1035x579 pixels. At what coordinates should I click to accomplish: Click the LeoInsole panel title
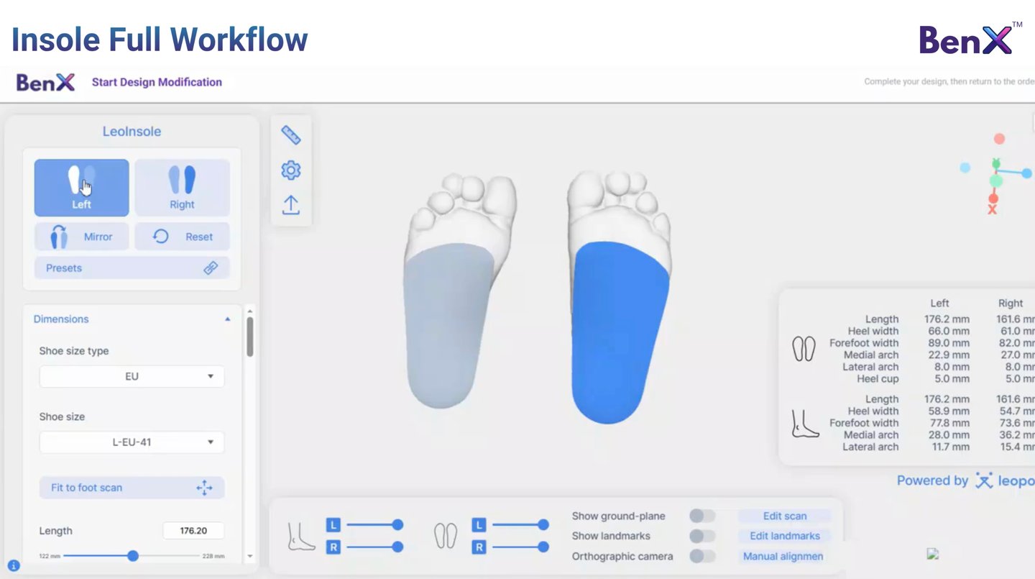pos(132,132)
